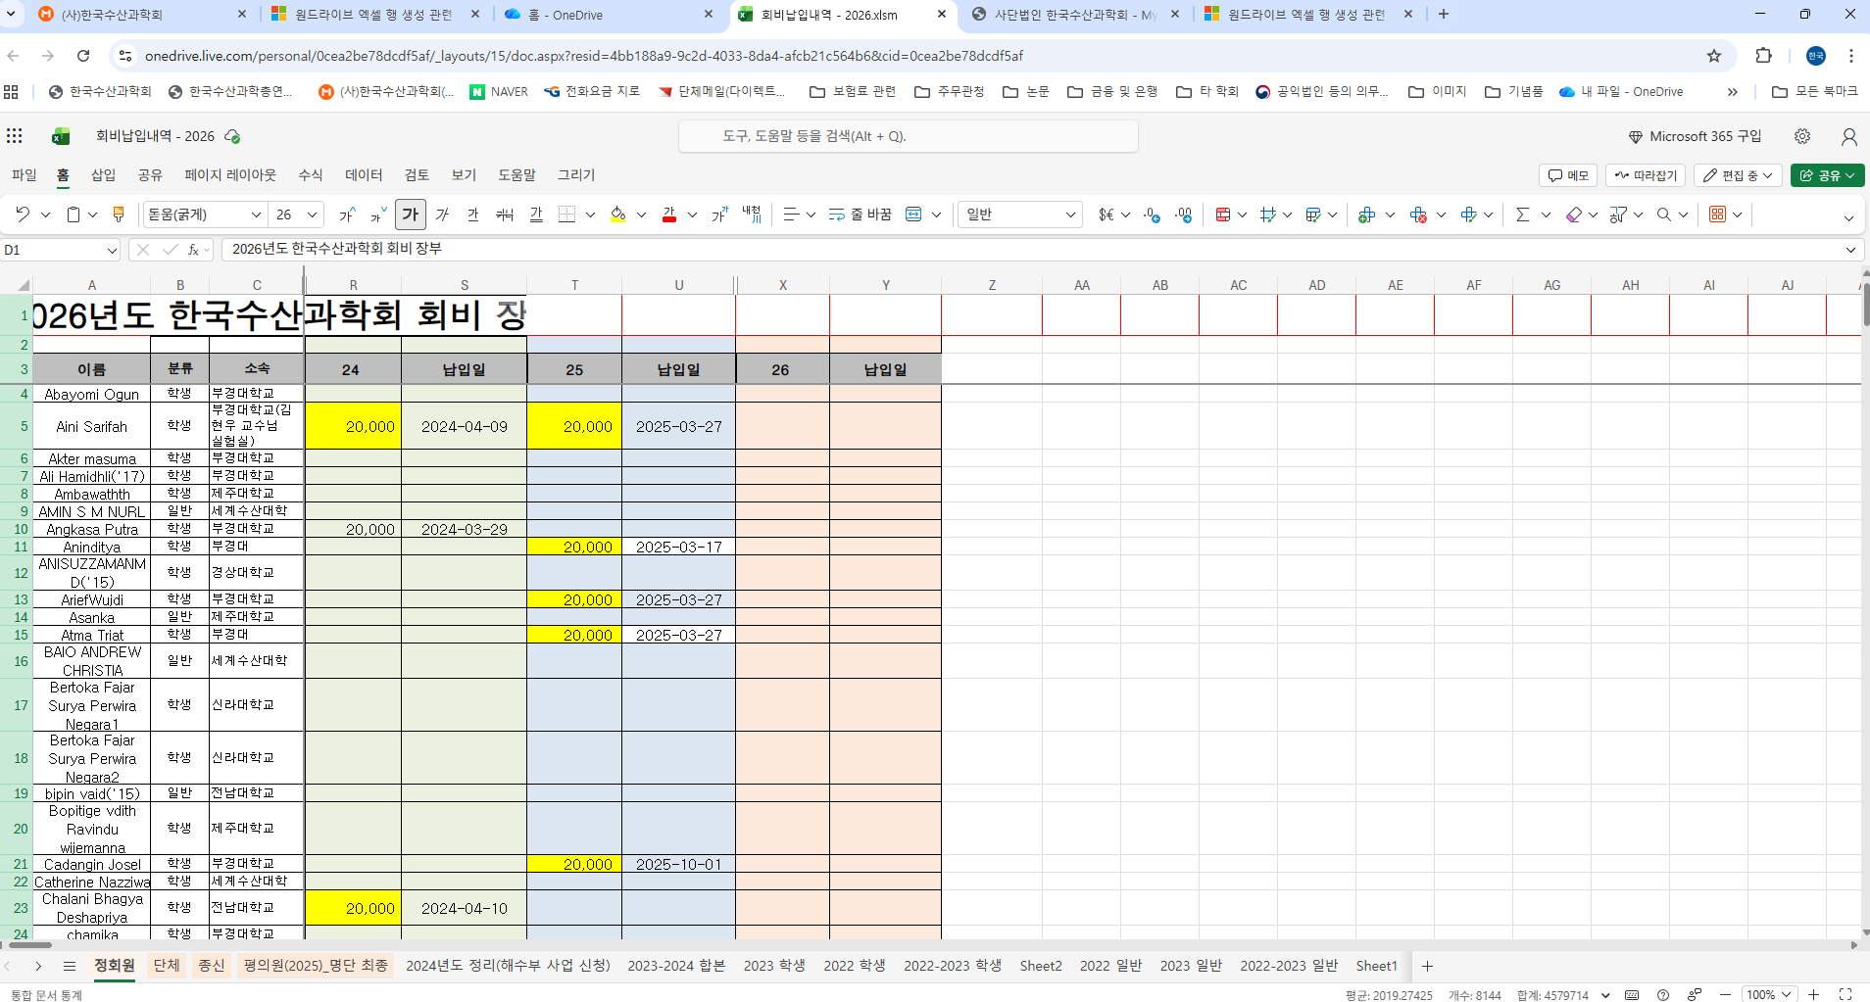The height and width of the screenshot is (1002, 1870).
Task: Toggle Double Underline formatting
Action: click(x=536, y=215)
